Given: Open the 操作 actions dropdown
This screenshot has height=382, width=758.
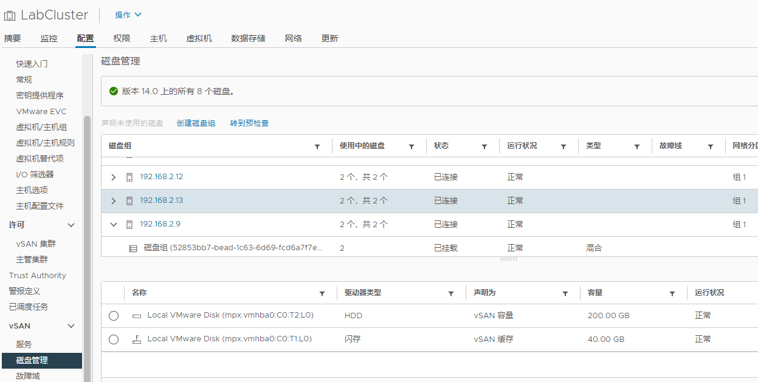Looking at the screenshot, I should (x=128, y=15).
